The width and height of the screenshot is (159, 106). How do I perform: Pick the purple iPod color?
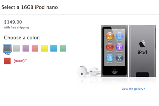(26, 48)
